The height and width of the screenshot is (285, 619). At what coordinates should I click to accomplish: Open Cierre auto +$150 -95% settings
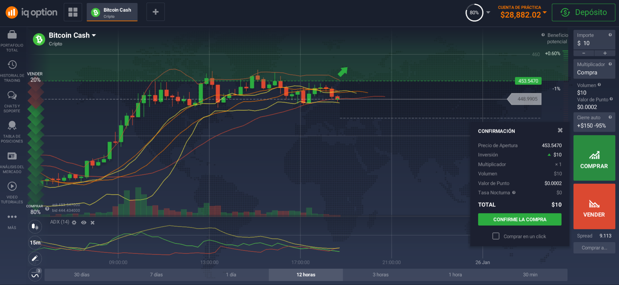pyautogui.click(x=594, y=122)
